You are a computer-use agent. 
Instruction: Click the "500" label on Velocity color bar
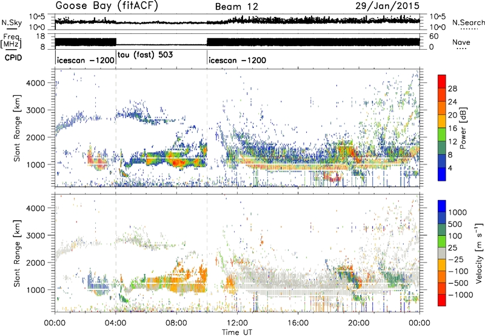[x=454, y=224]
